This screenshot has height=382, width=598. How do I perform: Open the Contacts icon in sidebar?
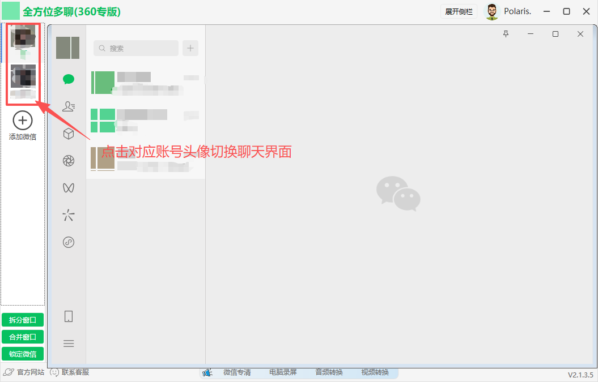69,106
